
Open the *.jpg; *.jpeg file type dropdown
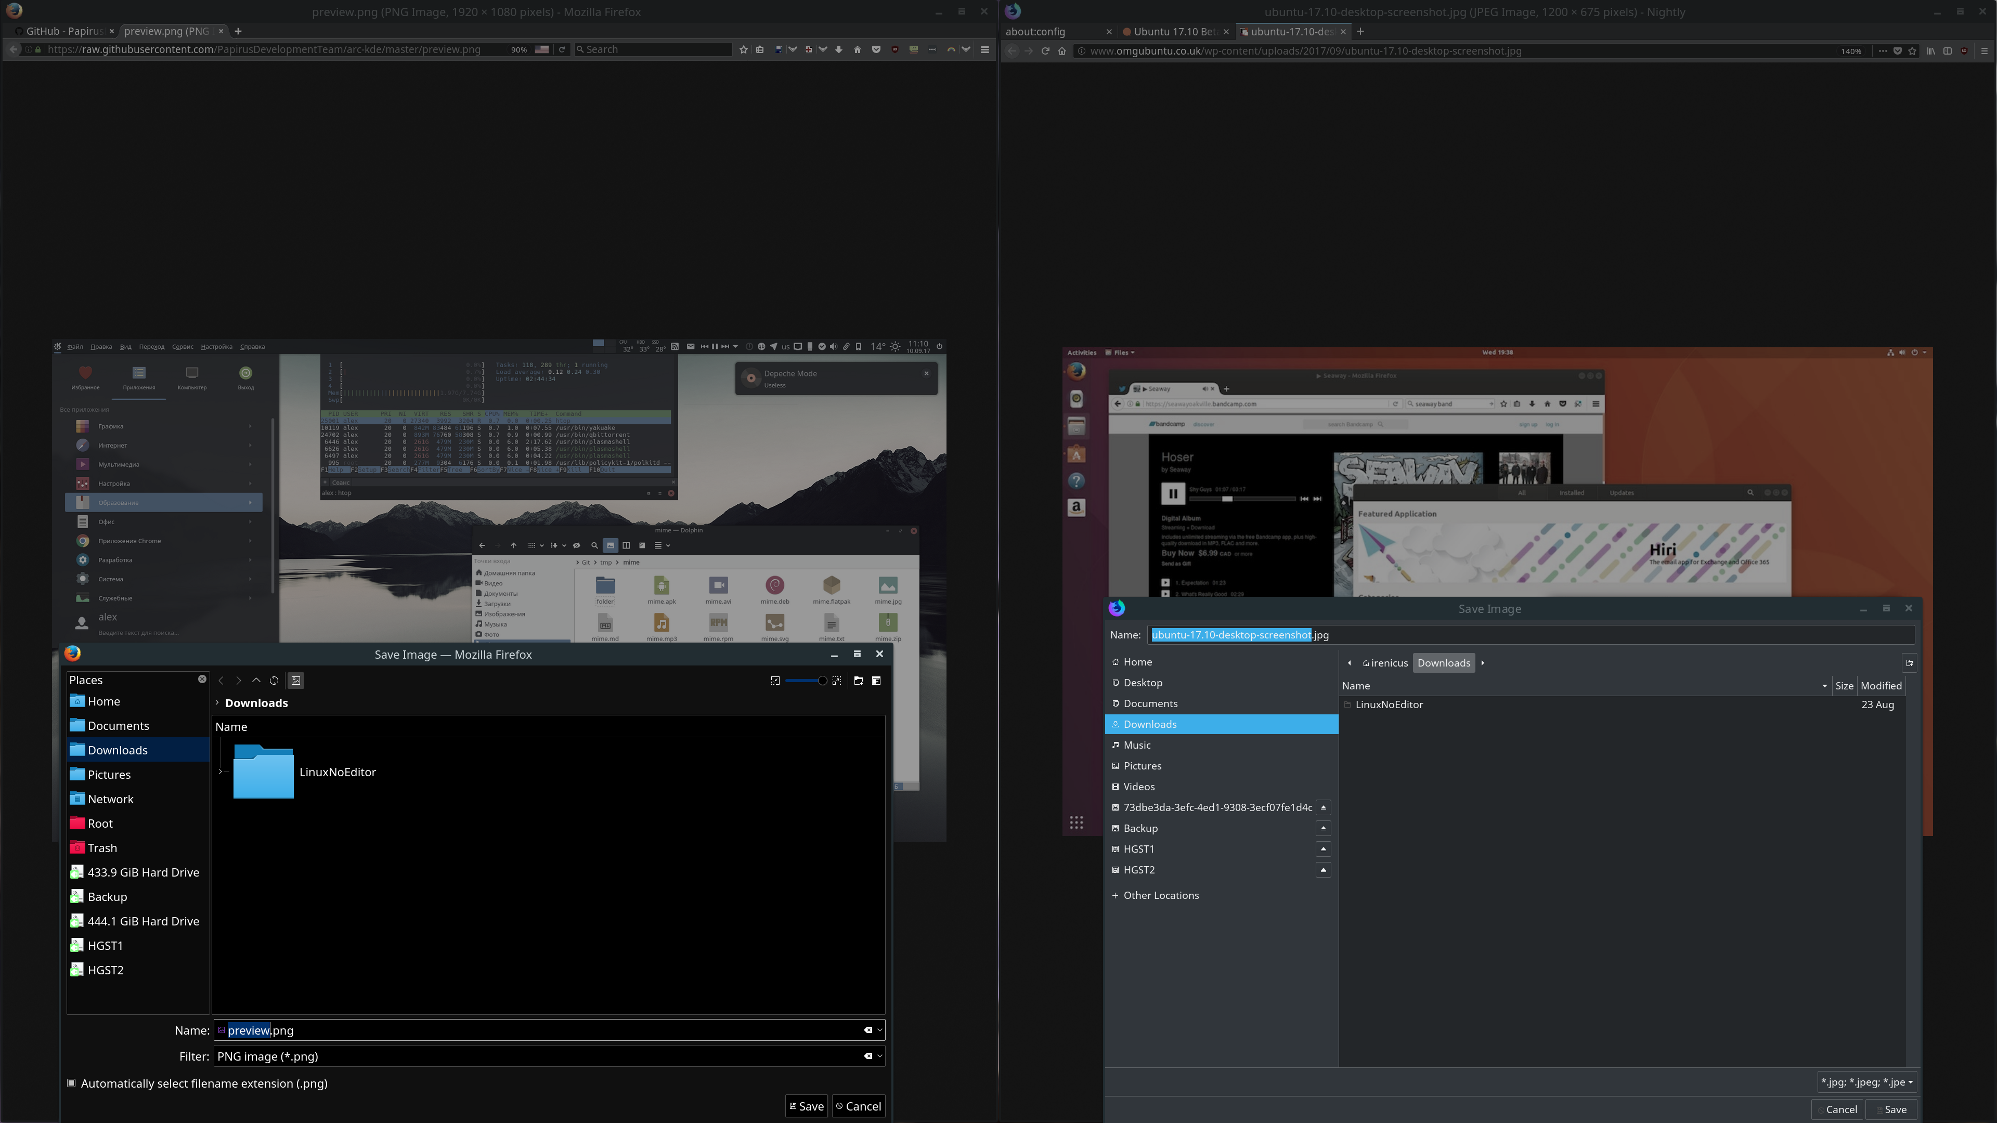(x=1867, y=1082)
